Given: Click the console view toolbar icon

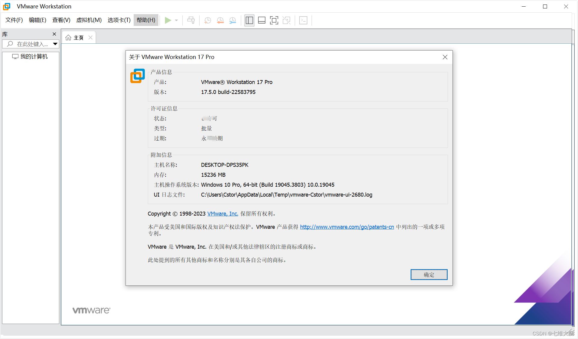Looking at the screenshot, I should point(303,20).
